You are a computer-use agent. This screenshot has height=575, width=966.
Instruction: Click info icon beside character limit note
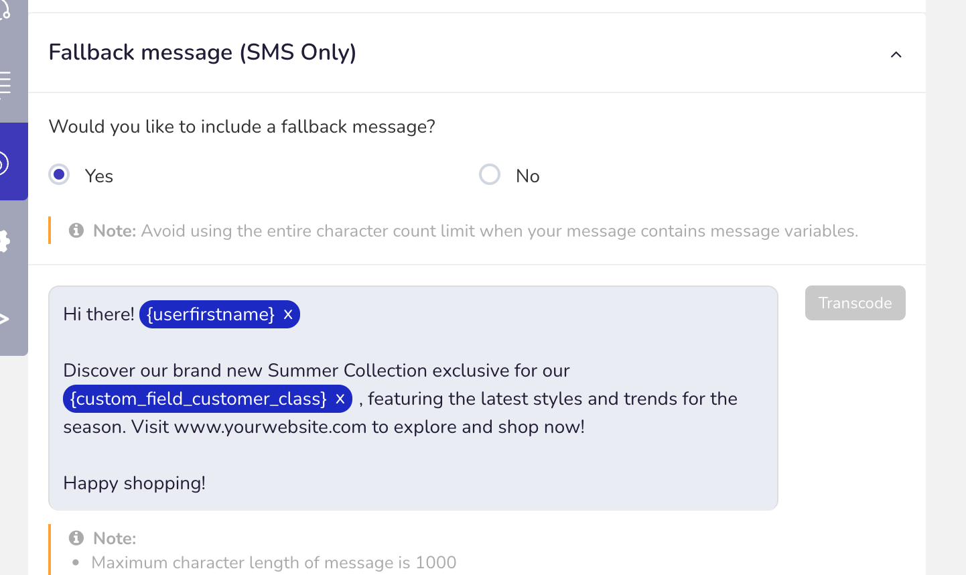click(76, 231)
